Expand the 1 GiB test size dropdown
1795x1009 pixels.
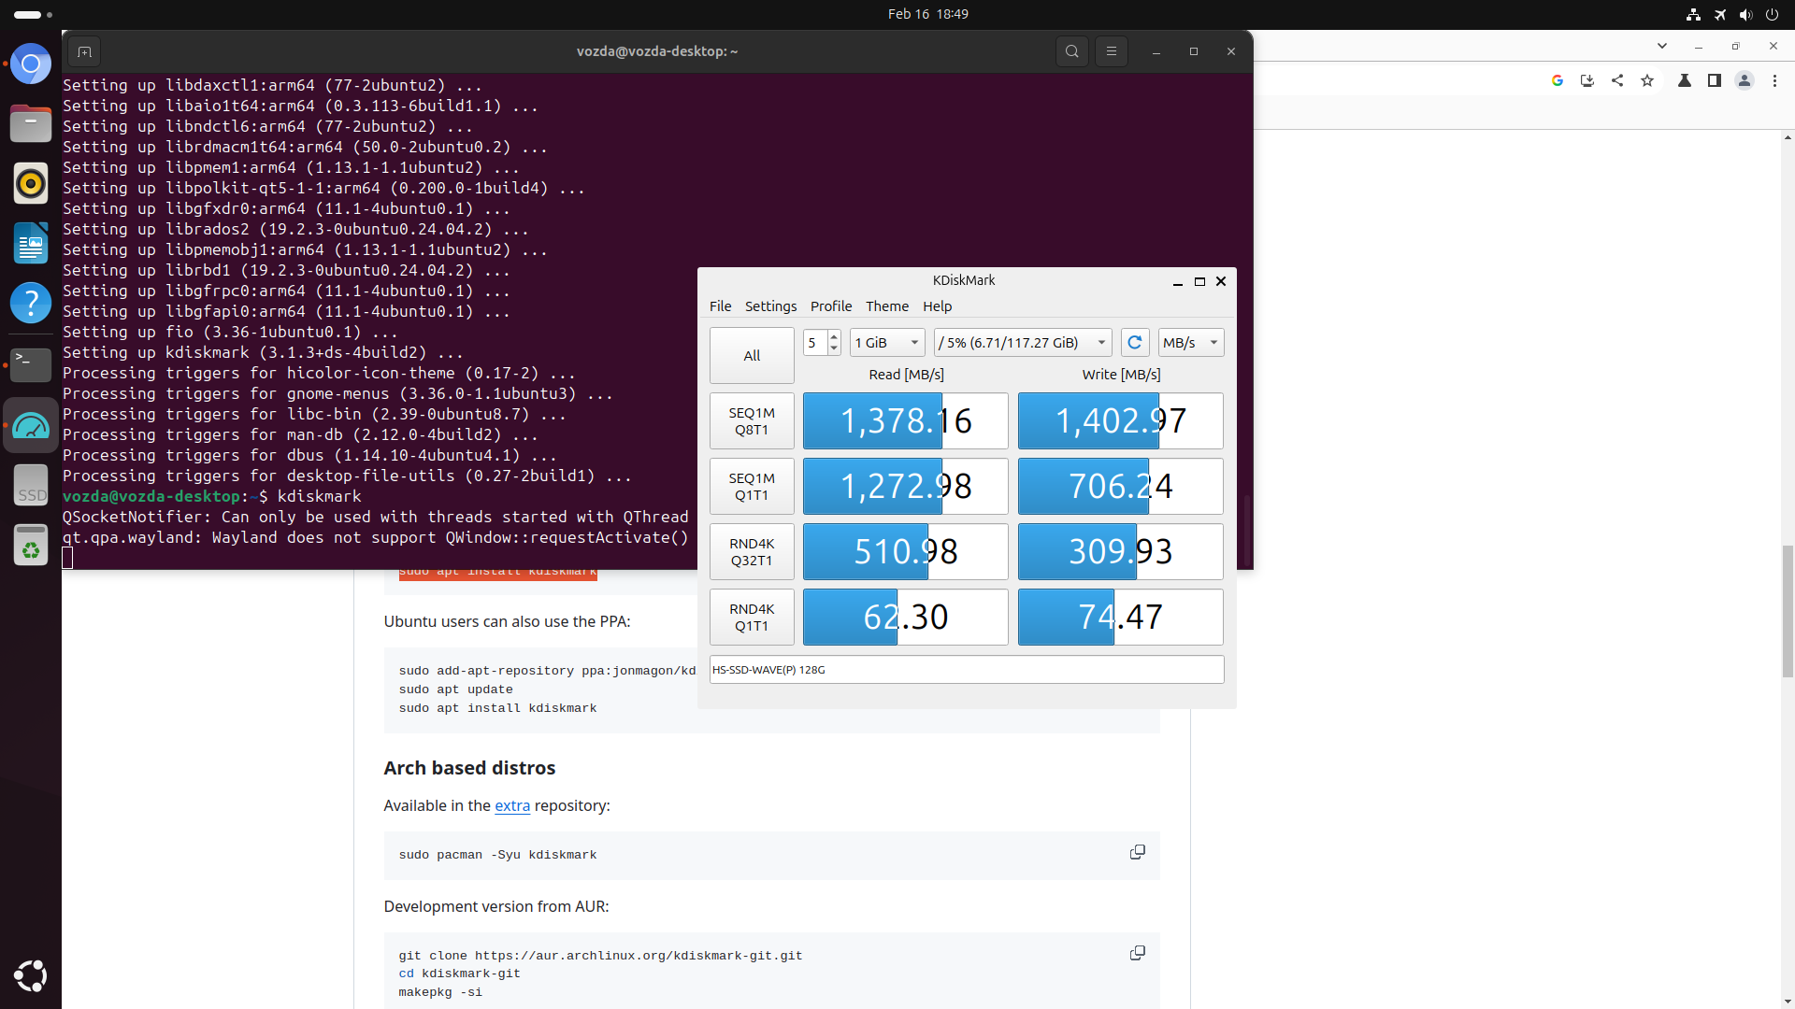point(887,343)
